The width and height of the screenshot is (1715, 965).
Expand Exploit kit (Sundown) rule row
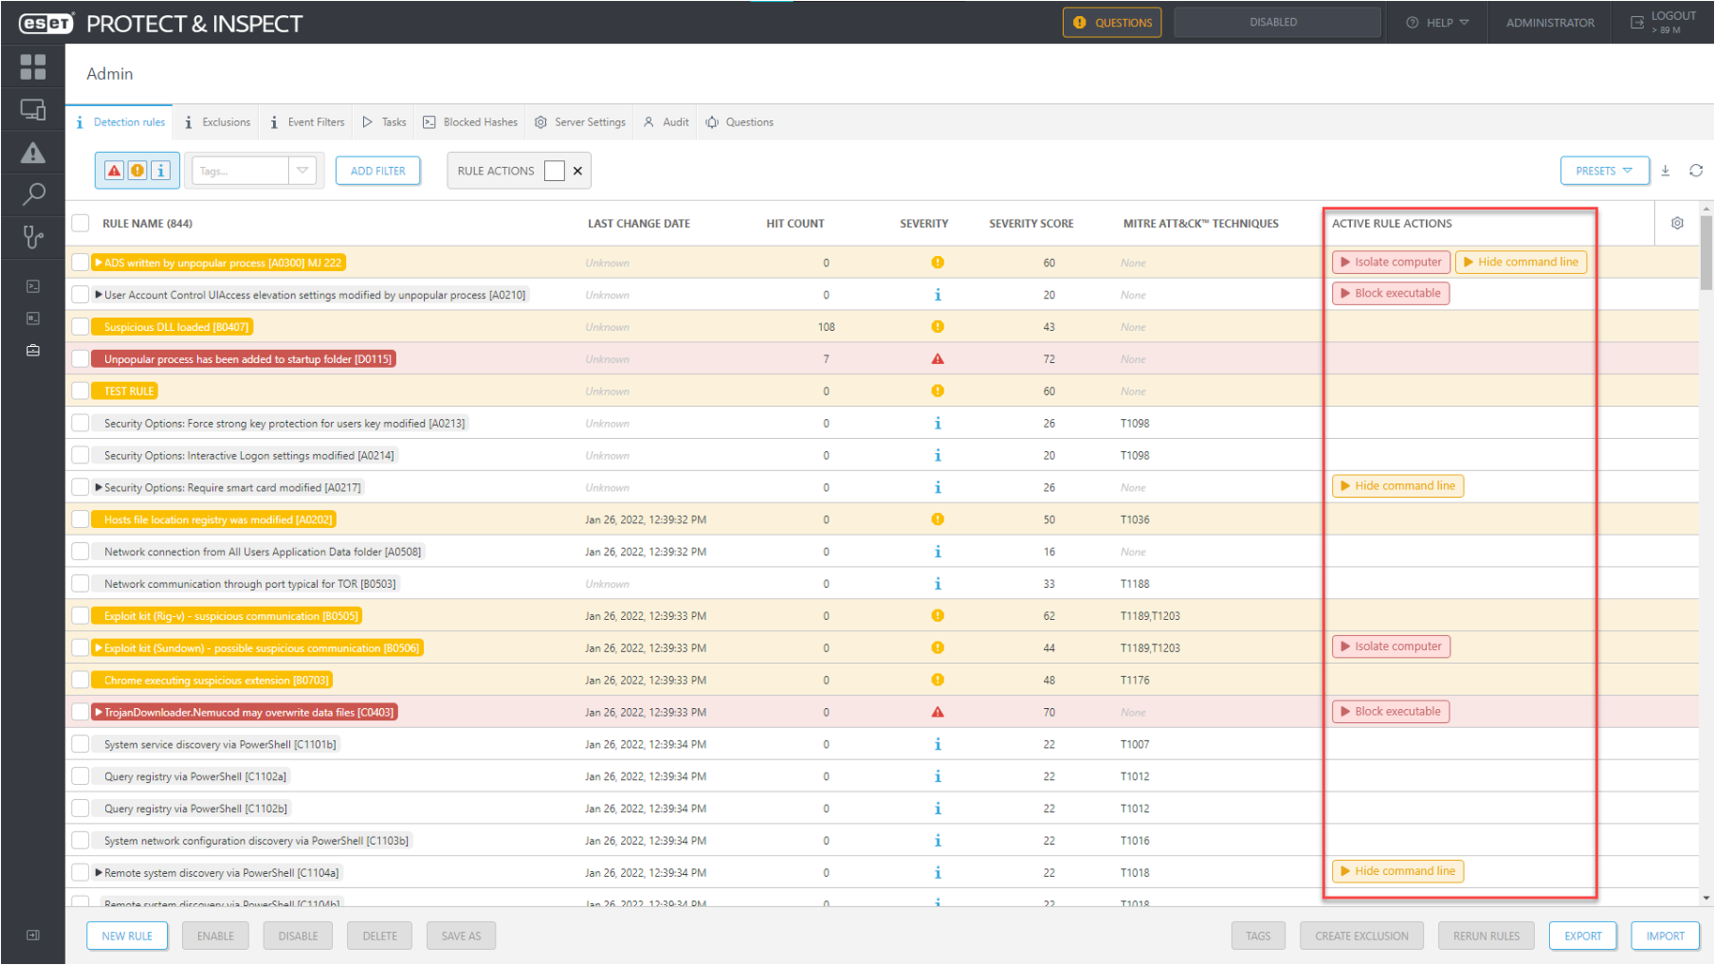[x=99, y=648]
